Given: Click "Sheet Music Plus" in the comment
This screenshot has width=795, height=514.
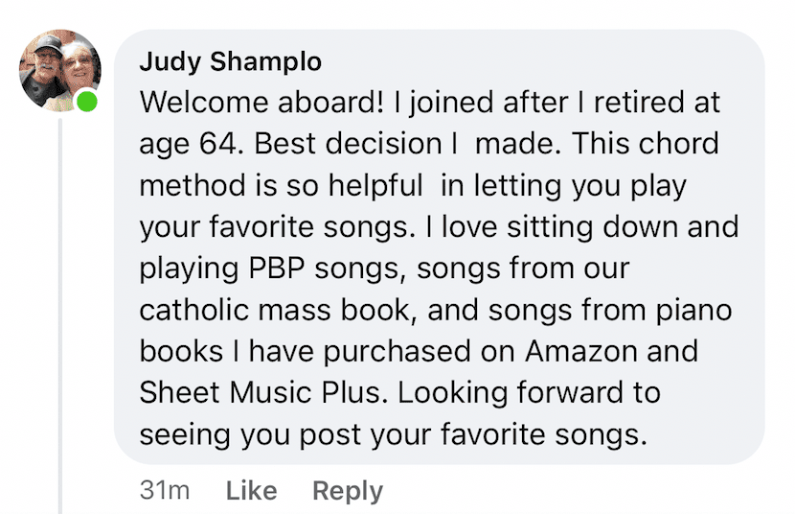Looking at the screenshot, I should 261,393.
